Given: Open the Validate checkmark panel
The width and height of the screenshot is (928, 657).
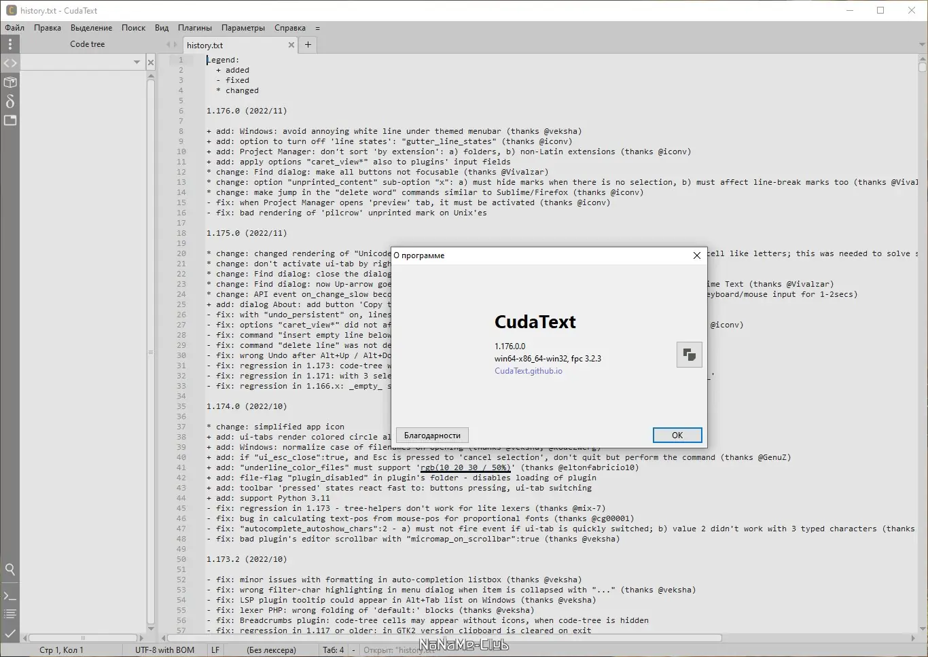Looking at the screenshot, I should pyautogui.click(x=10, y=633).
